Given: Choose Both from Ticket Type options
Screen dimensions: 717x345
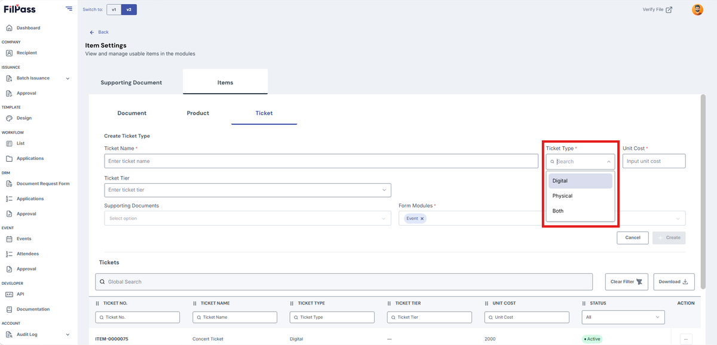Looking at the screenshot, I should click(580, 211).
